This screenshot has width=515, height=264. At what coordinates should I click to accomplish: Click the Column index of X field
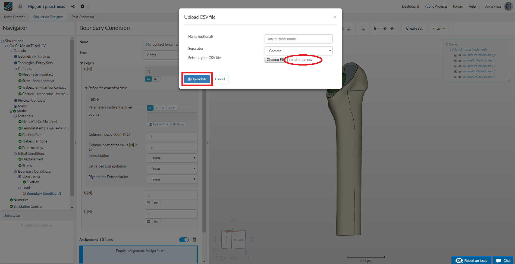point(172,137)
